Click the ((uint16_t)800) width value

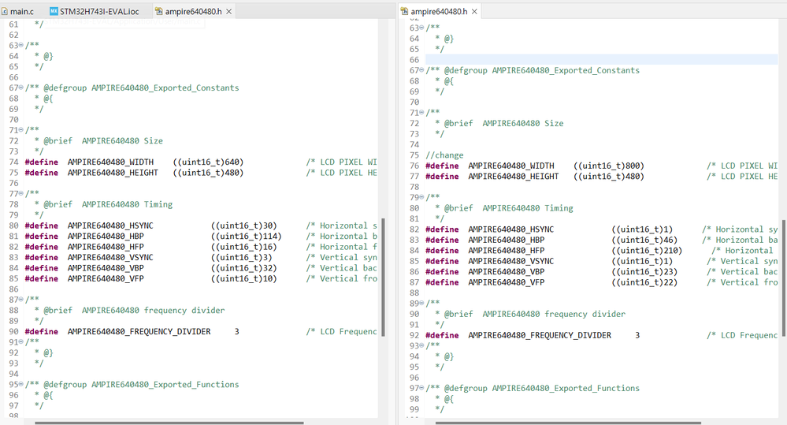tap(609, 166)
